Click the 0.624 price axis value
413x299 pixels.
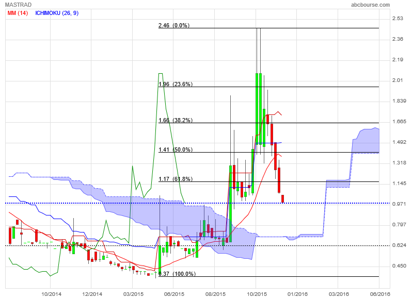tap(399, 245)
